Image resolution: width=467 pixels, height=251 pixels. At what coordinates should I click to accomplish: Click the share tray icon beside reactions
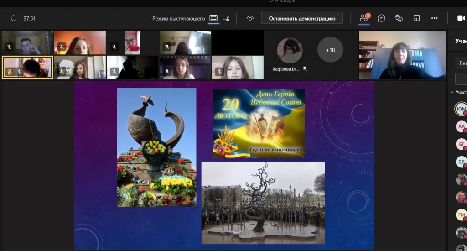(x=416, y=18)
